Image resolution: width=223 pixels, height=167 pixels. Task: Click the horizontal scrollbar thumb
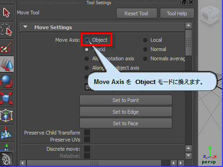(94, 163)
